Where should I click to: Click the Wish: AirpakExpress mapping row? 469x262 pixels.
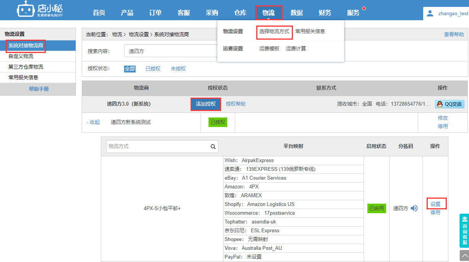point(293,161)
